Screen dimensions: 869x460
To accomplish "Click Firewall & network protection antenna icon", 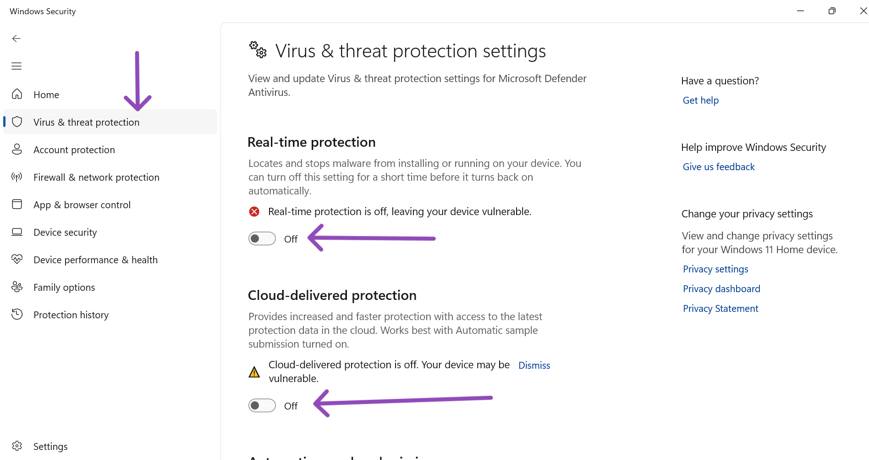I will (x=17, y=177).
